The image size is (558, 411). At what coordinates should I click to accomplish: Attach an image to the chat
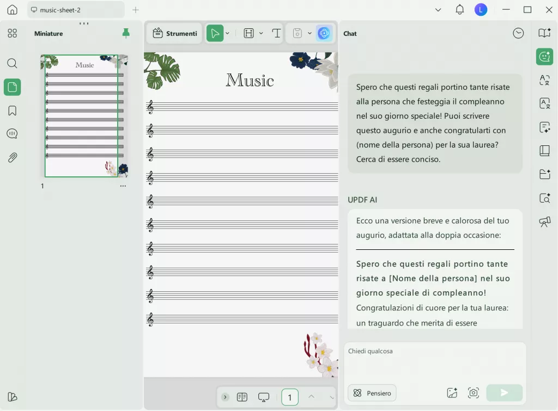tap(452, 393)
